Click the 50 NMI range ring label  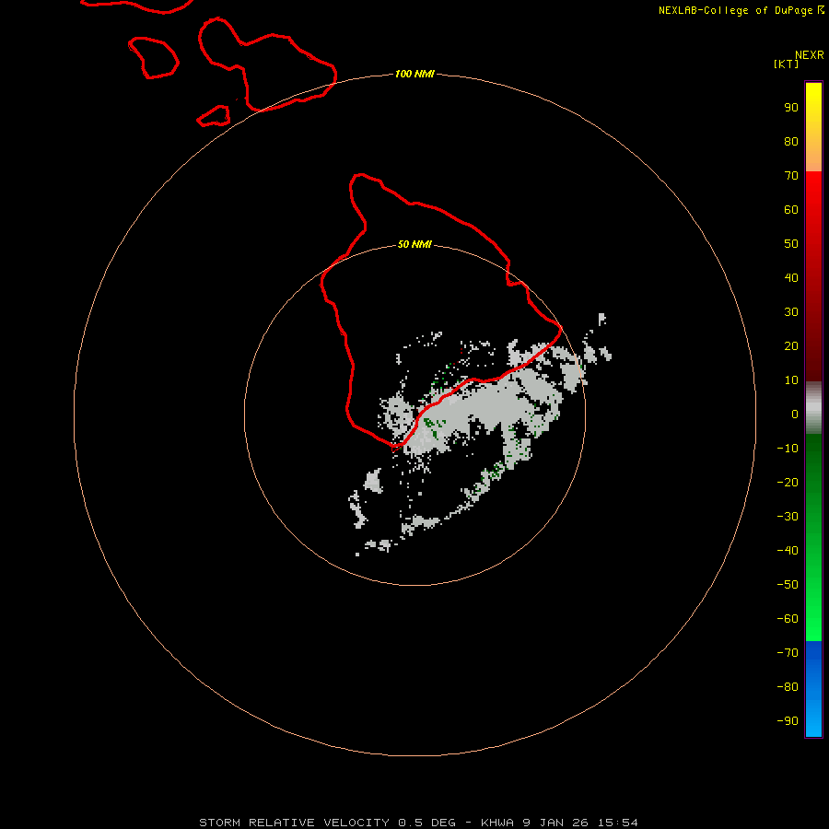(414, 244)
